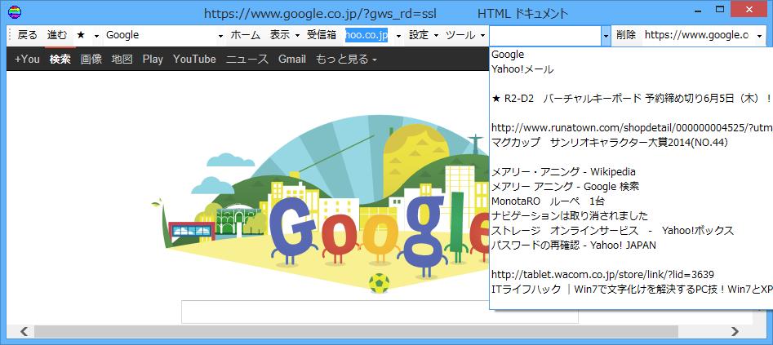The width and height of the screenshot is (773, 345).
Task: Select the R2-D2 バーチャルキーボード entry
Action: point(631,99)
